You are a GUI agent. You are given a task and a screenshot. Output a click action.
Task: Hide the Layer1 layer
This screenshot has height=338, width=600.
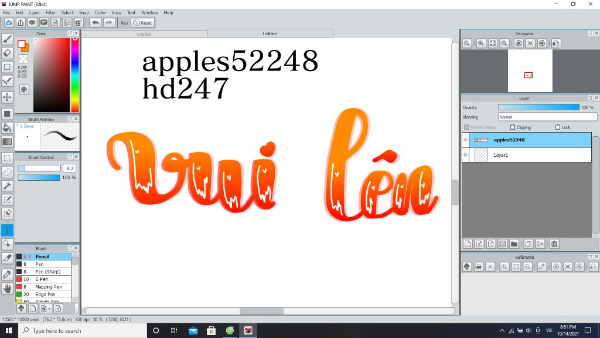coord(465,155)
